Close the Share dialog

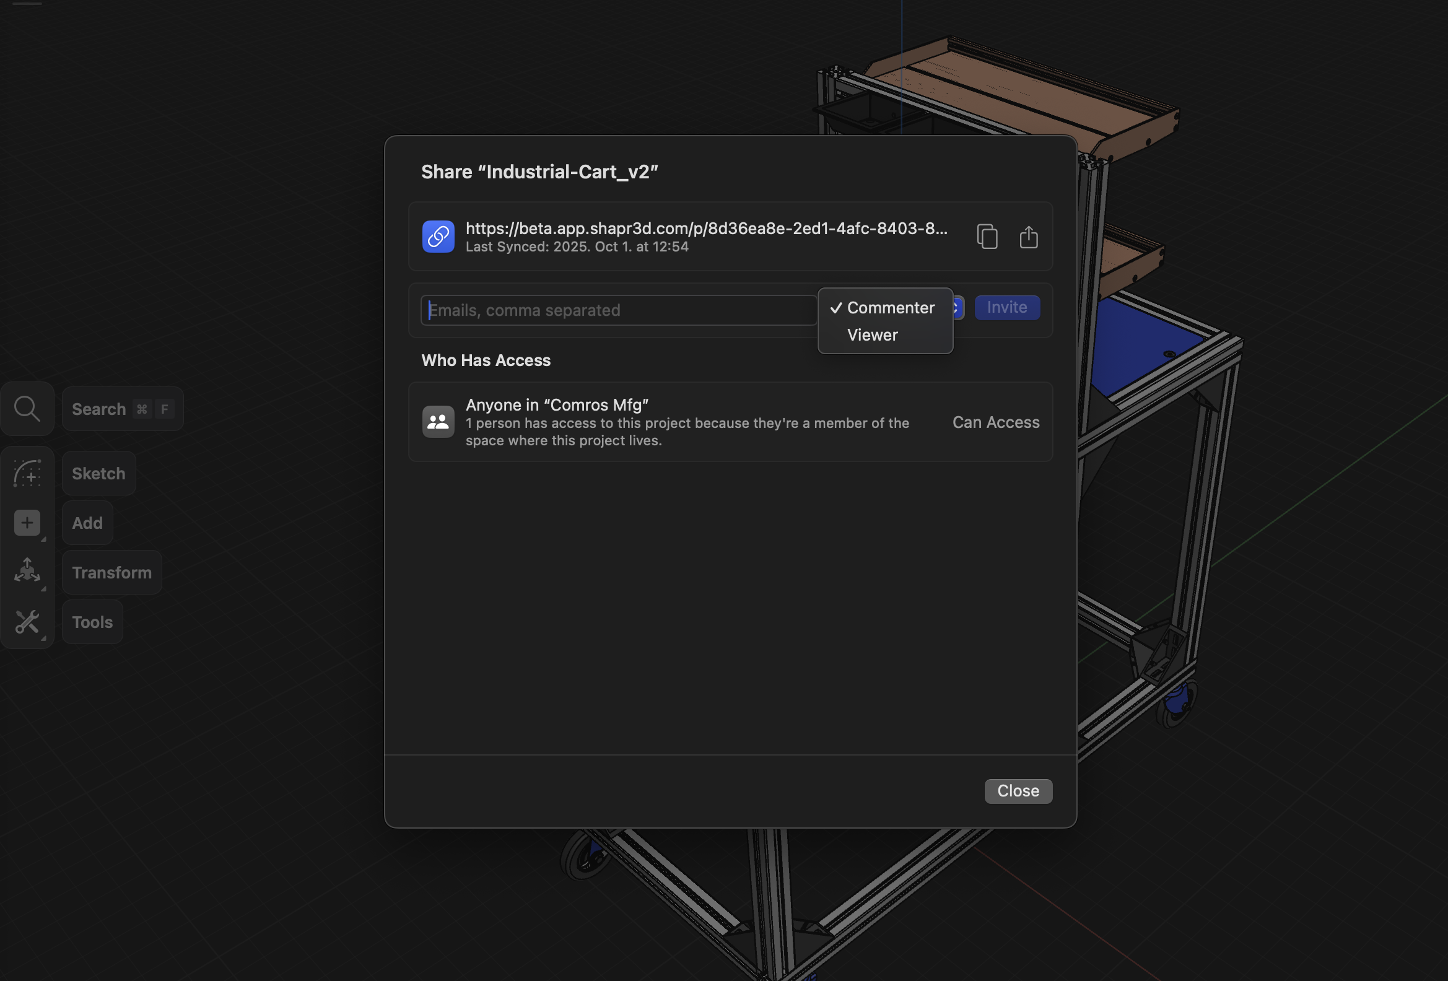tap(1018, 790)
